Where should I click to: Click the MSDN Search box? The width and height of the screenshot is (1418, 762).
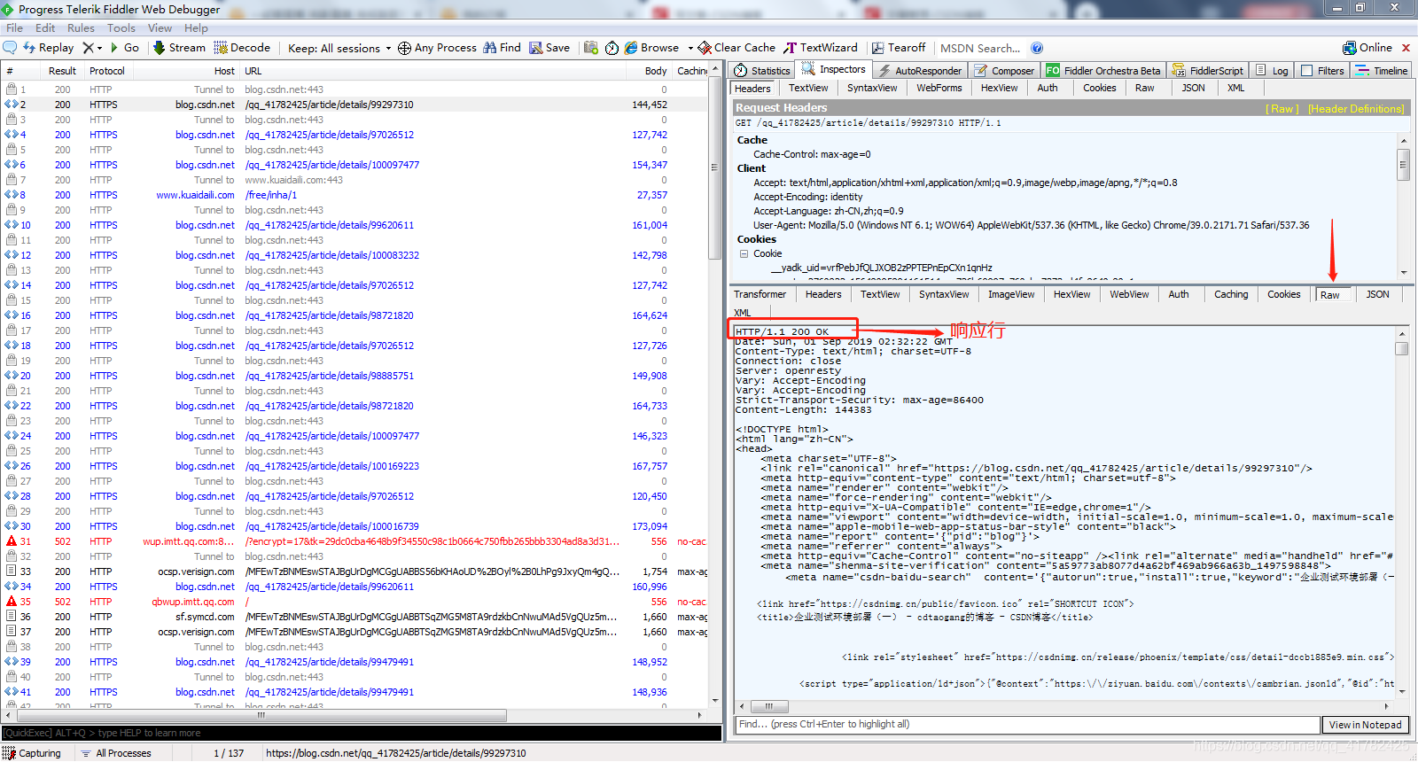click(x=980, y=48)
